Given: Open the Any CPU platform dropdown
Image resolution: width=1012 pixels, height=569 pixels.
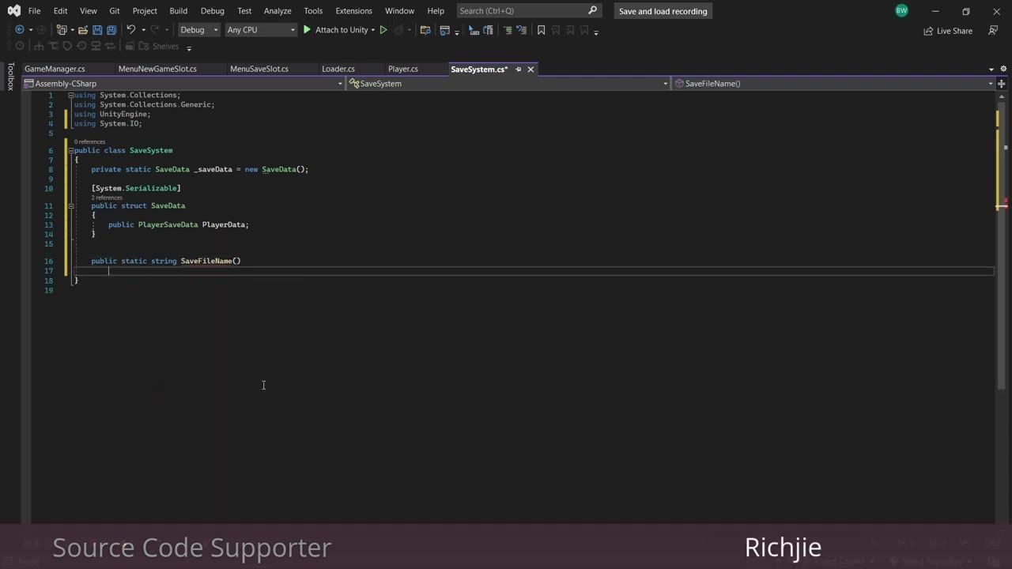Looking at the screenshot, I should click(x=260, y=30).
